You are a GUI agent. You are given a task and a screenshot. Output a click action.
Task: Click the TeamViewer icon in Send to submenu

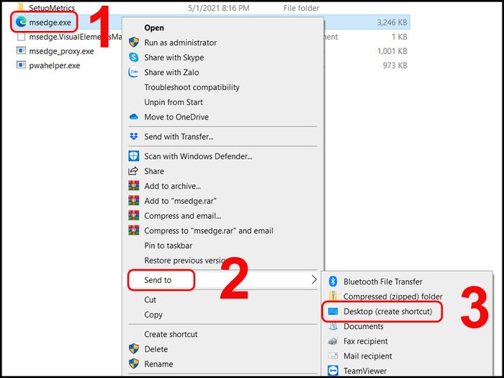point(333,371)
